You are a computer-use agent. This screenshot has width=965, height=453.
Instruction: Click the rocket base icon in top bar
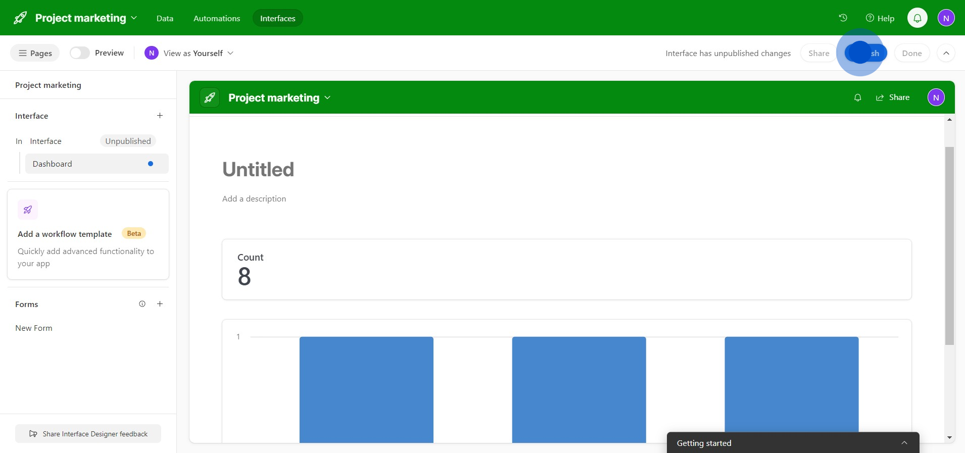[20, 18]
